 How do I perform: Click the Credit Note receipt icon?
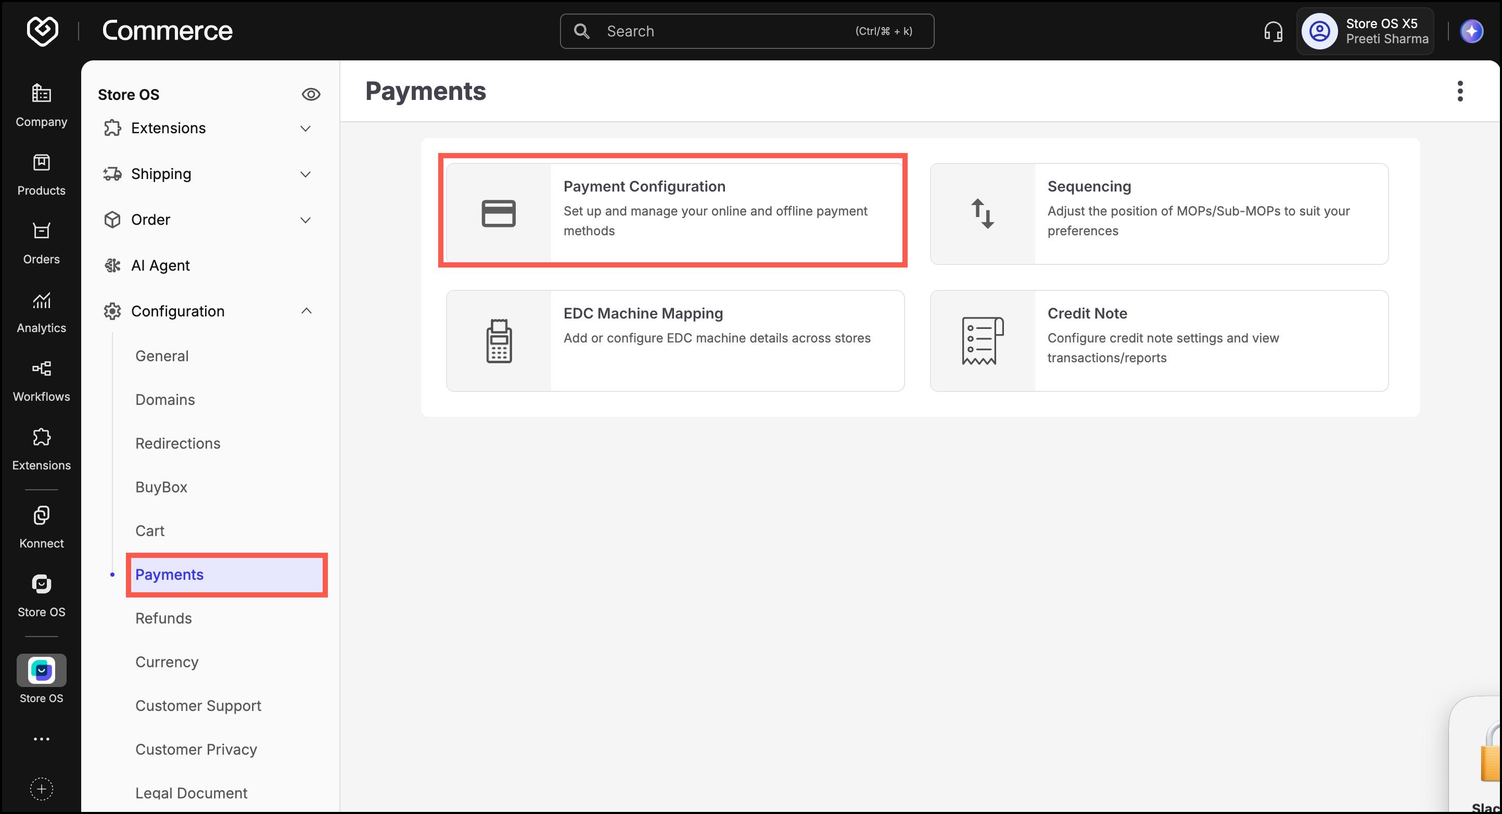pos(983,340)
